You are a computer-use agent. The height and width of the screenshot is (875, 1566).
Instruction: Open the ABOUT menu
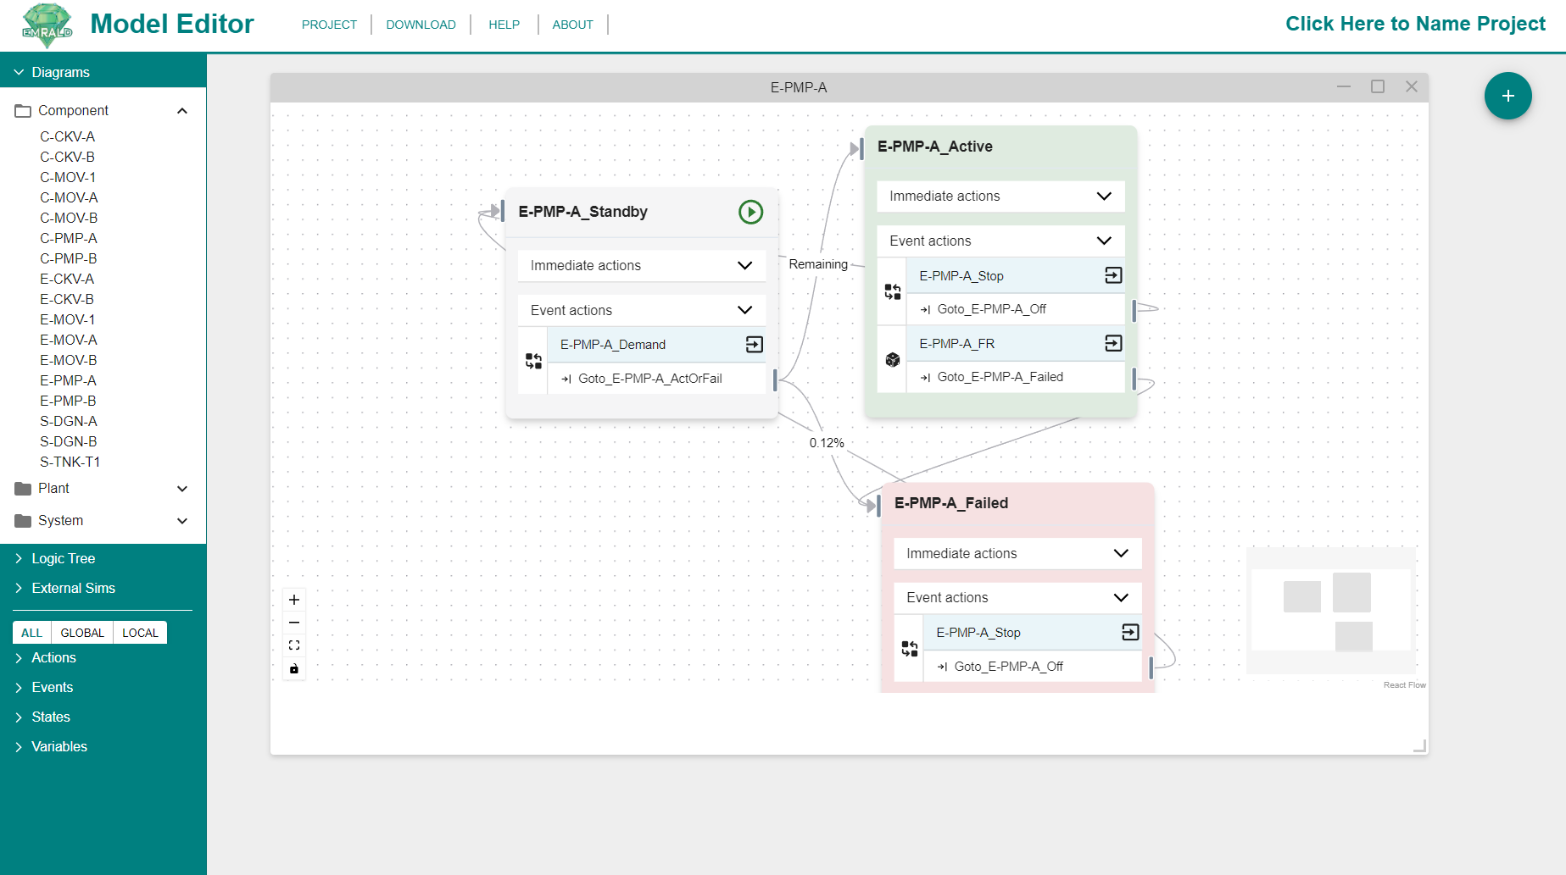[x=572, y=25]
